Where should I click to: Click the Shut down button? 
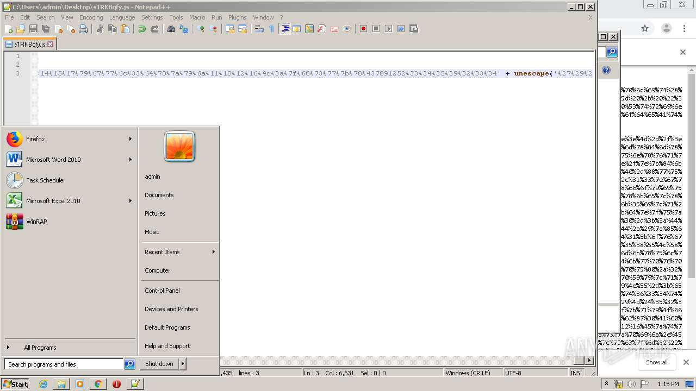pyautogui.click(x=159, y=364)
